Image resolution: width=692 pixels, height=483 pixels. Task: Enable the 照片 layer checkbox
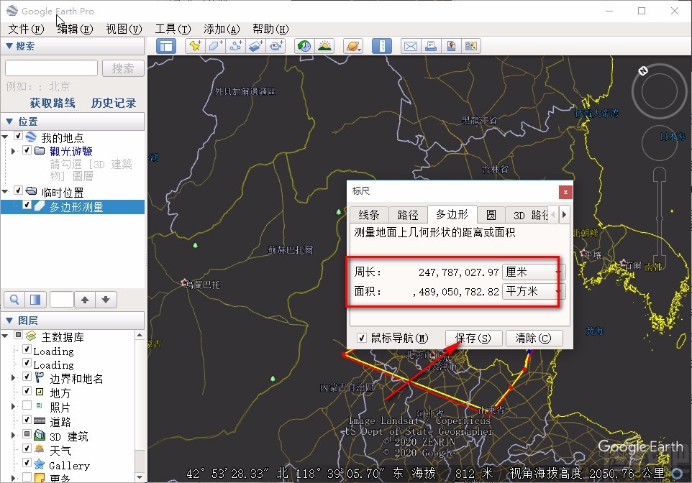point(27,405)
